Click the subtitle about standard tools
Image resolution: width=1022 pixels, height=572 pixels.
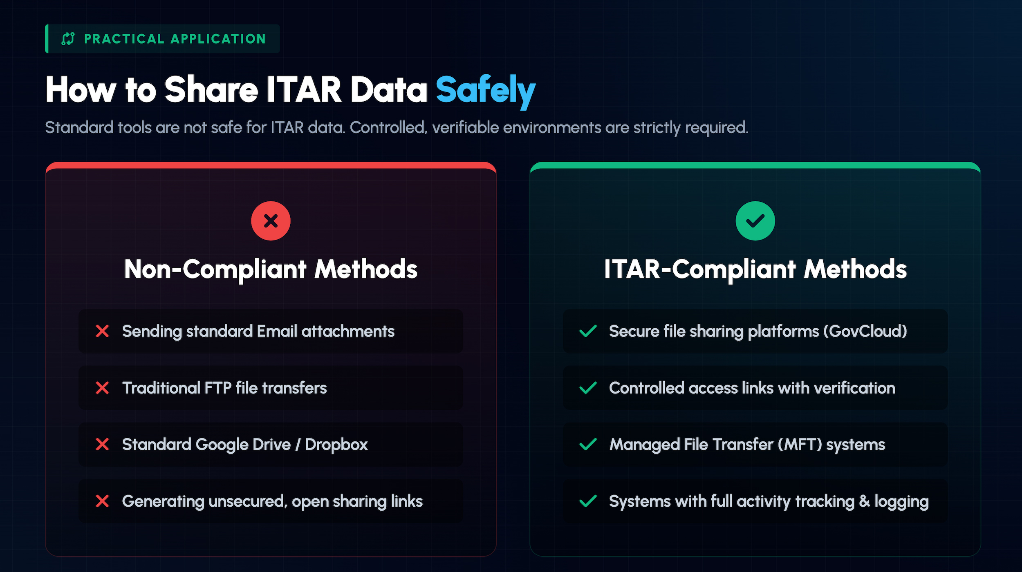click(397, 127)
